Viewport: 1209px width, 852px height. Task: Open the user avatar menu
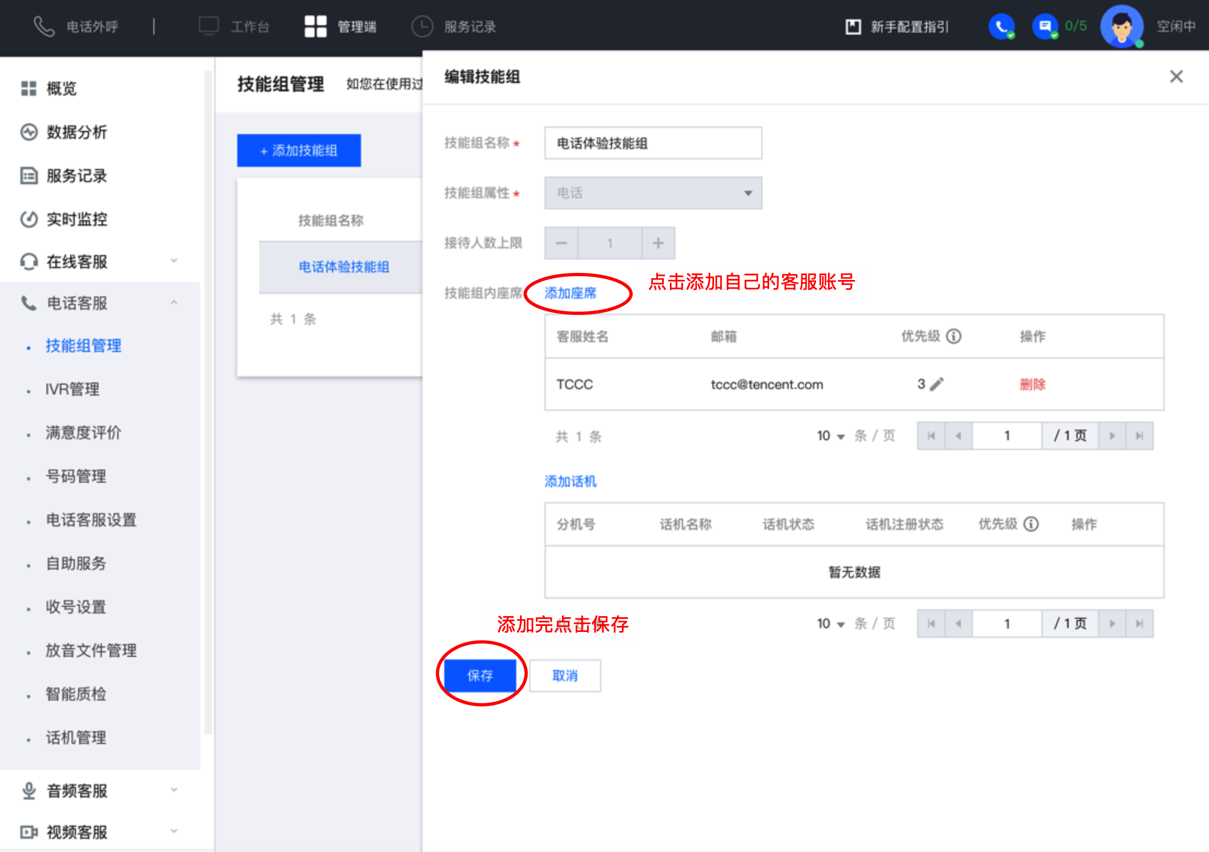pos(1121,26)
